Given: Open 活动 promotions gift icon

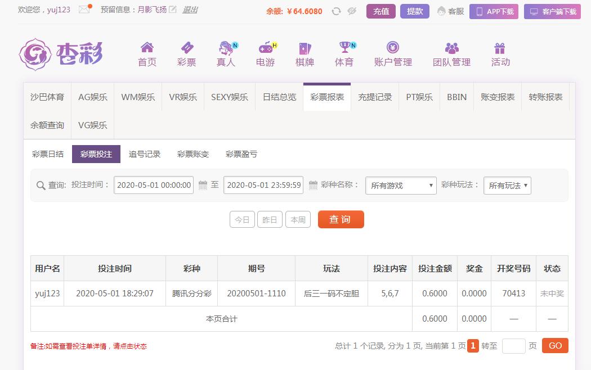Looking at the screenshot, I should pos(500,55).
